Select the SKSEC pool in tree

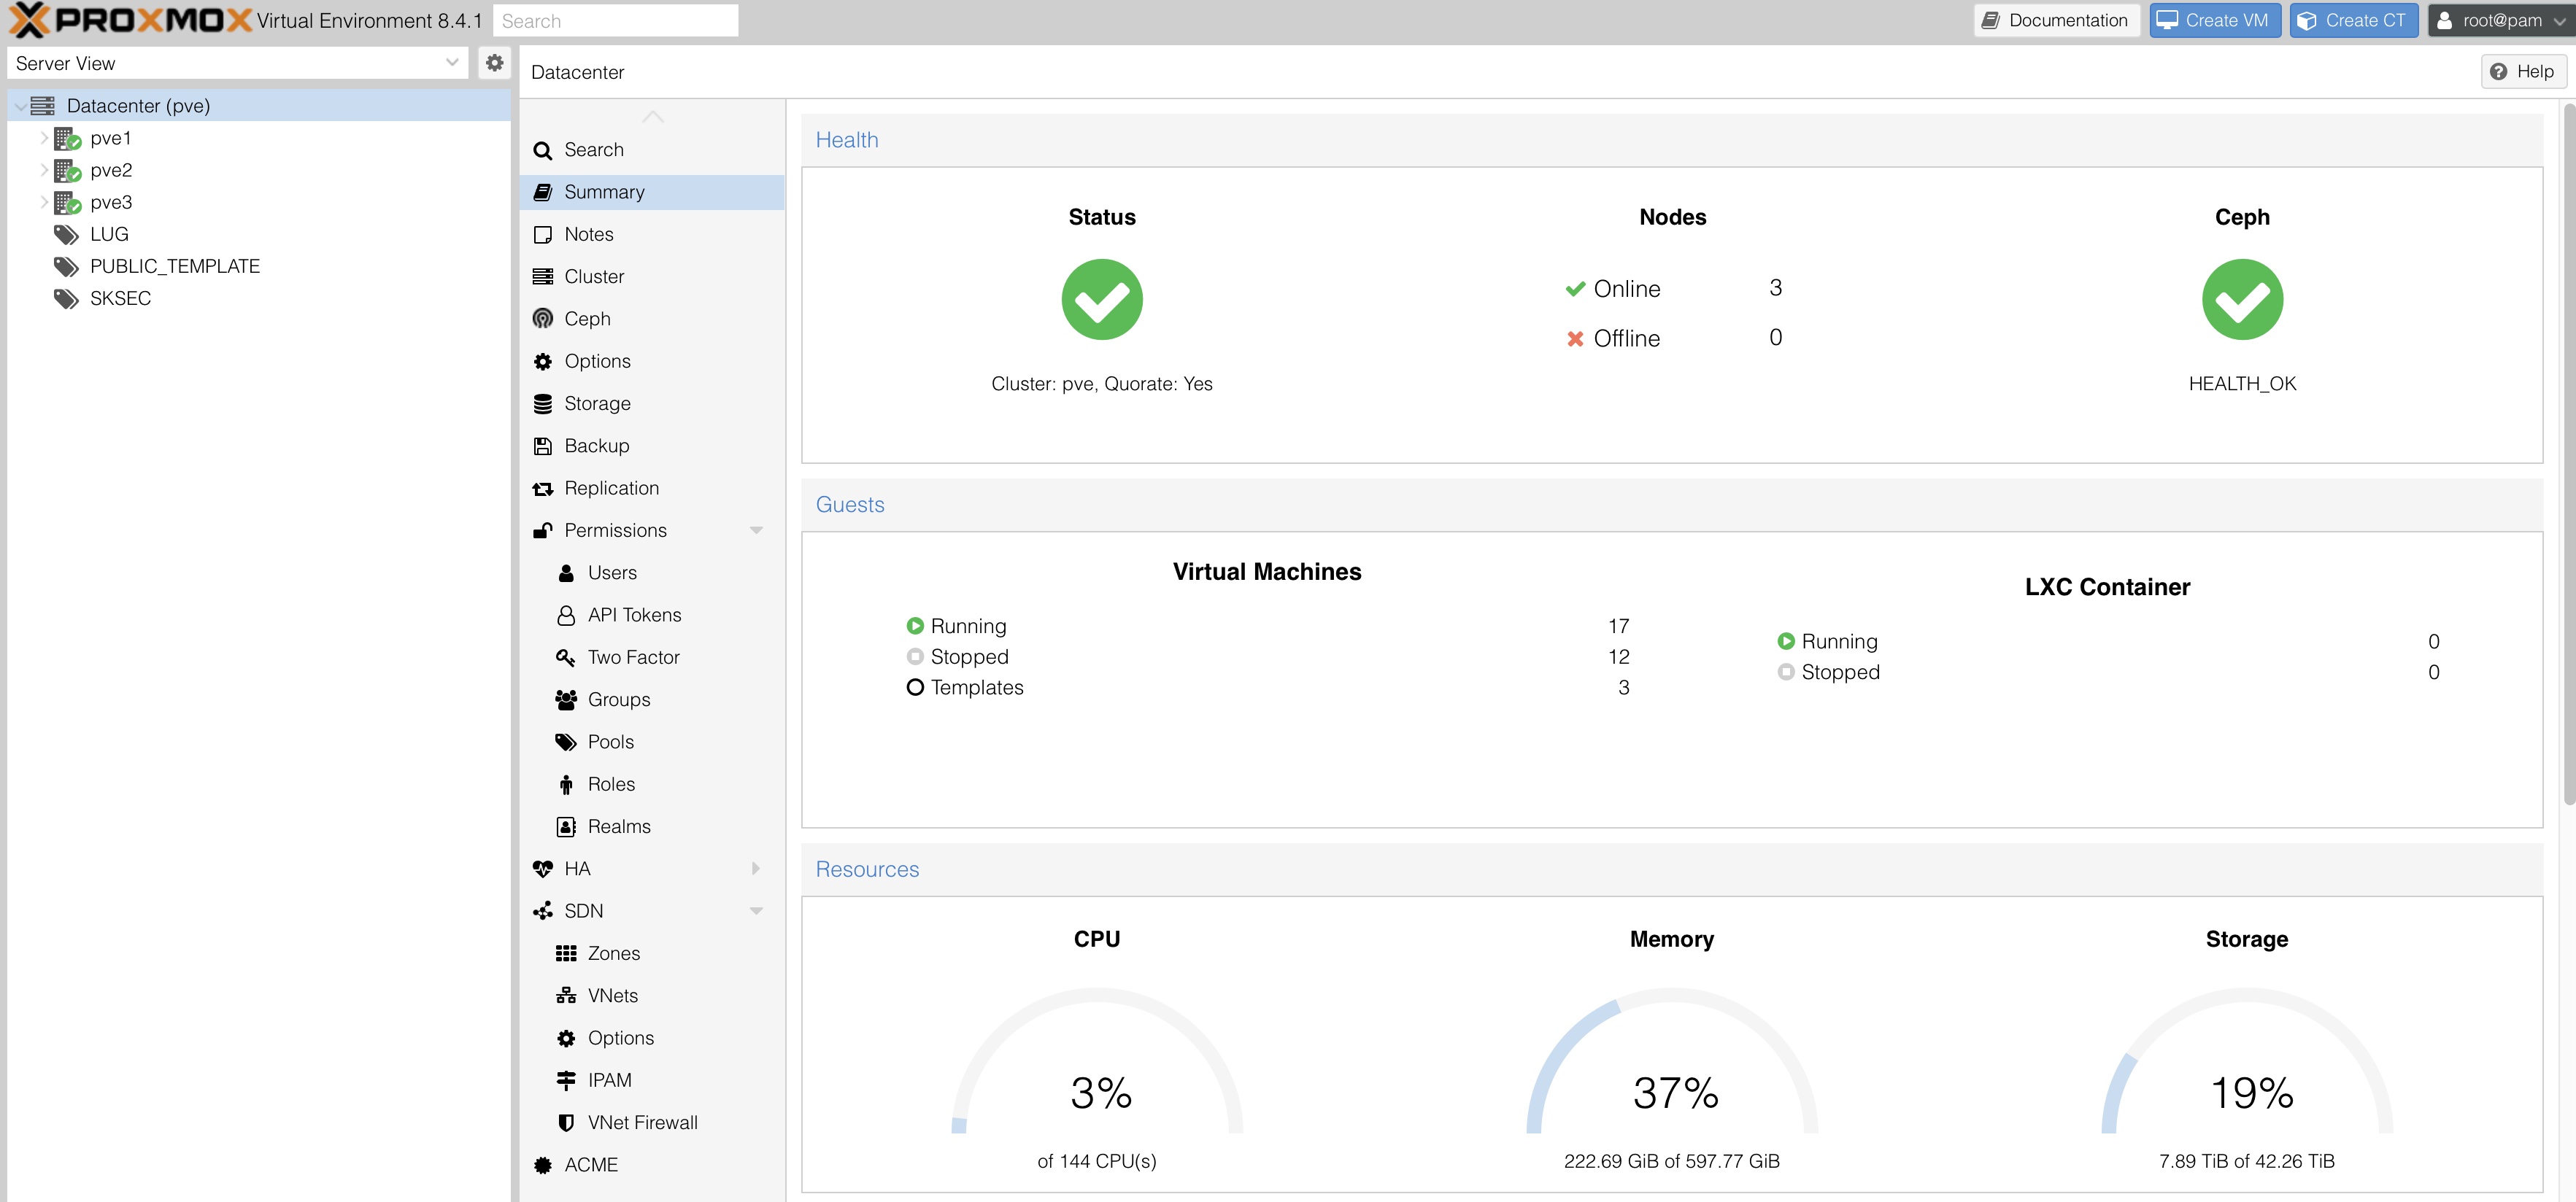click(258, 298)
